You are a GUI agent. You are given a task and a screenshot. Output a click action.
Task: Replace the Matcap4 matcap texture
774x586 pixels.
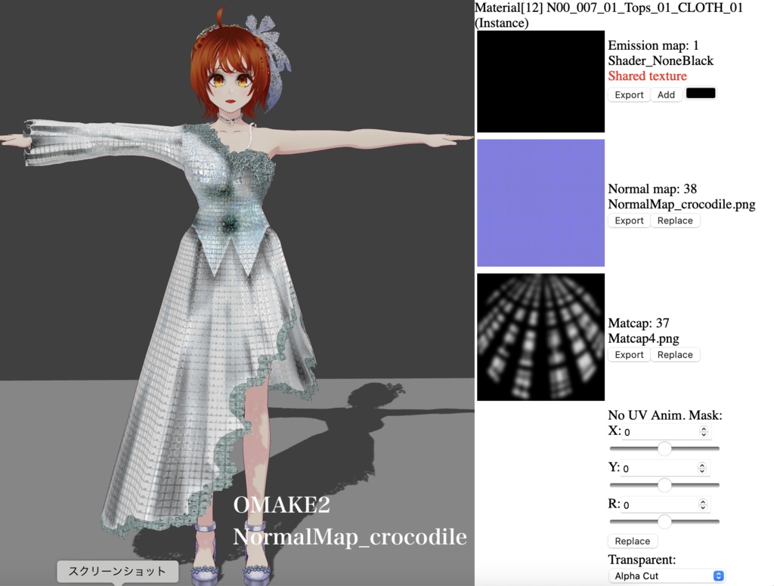tap(675, 354)
